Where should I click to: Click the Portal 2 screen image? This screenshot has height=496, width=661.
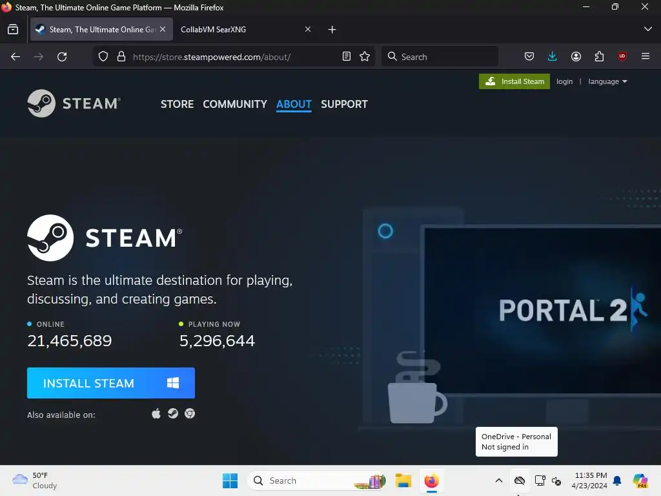coord(542,310)
